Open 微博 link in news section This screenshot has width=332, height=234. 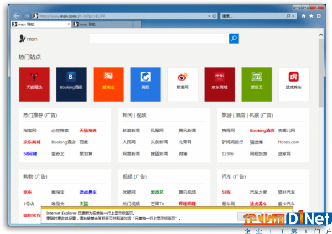[x=183, y=154]
